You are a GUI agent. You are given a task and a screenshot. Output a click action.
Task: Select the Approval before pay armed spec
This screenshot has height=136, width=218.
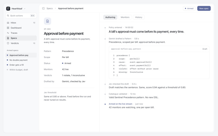tap(21, 55)
